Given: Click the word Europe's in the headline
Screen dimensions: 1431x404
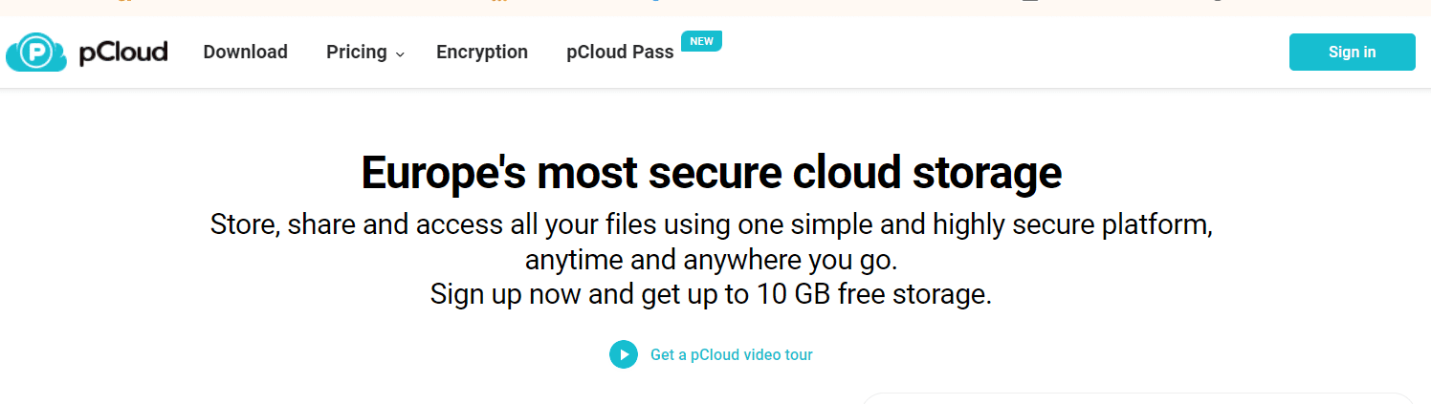Looking at the screenshot, I should point(444,173).
